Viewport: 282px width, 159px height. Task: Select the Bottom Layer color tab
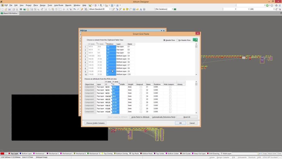coord(26,154)
